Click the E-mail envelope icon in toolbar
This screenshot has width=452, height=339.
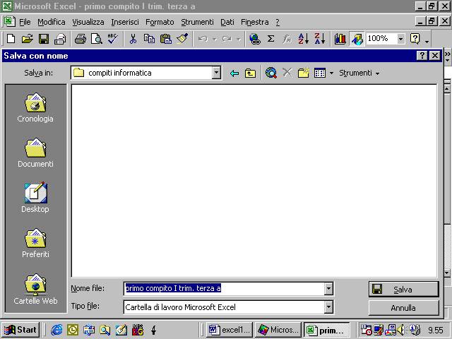tap(60, 38)
